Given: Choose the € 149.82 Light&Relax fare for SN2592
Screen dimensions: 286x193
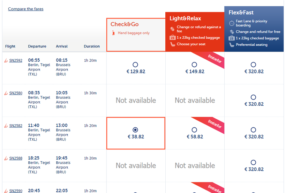Looking at the screenshot, I should [194, 65].
